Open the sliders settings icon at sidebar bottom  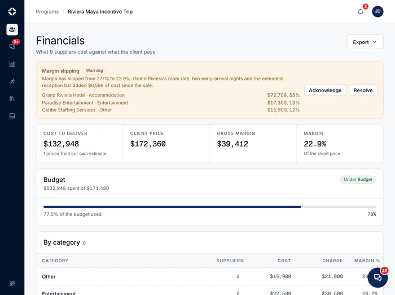12,283
